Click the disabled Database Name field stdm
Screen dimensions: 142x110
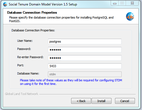point(85,74)
